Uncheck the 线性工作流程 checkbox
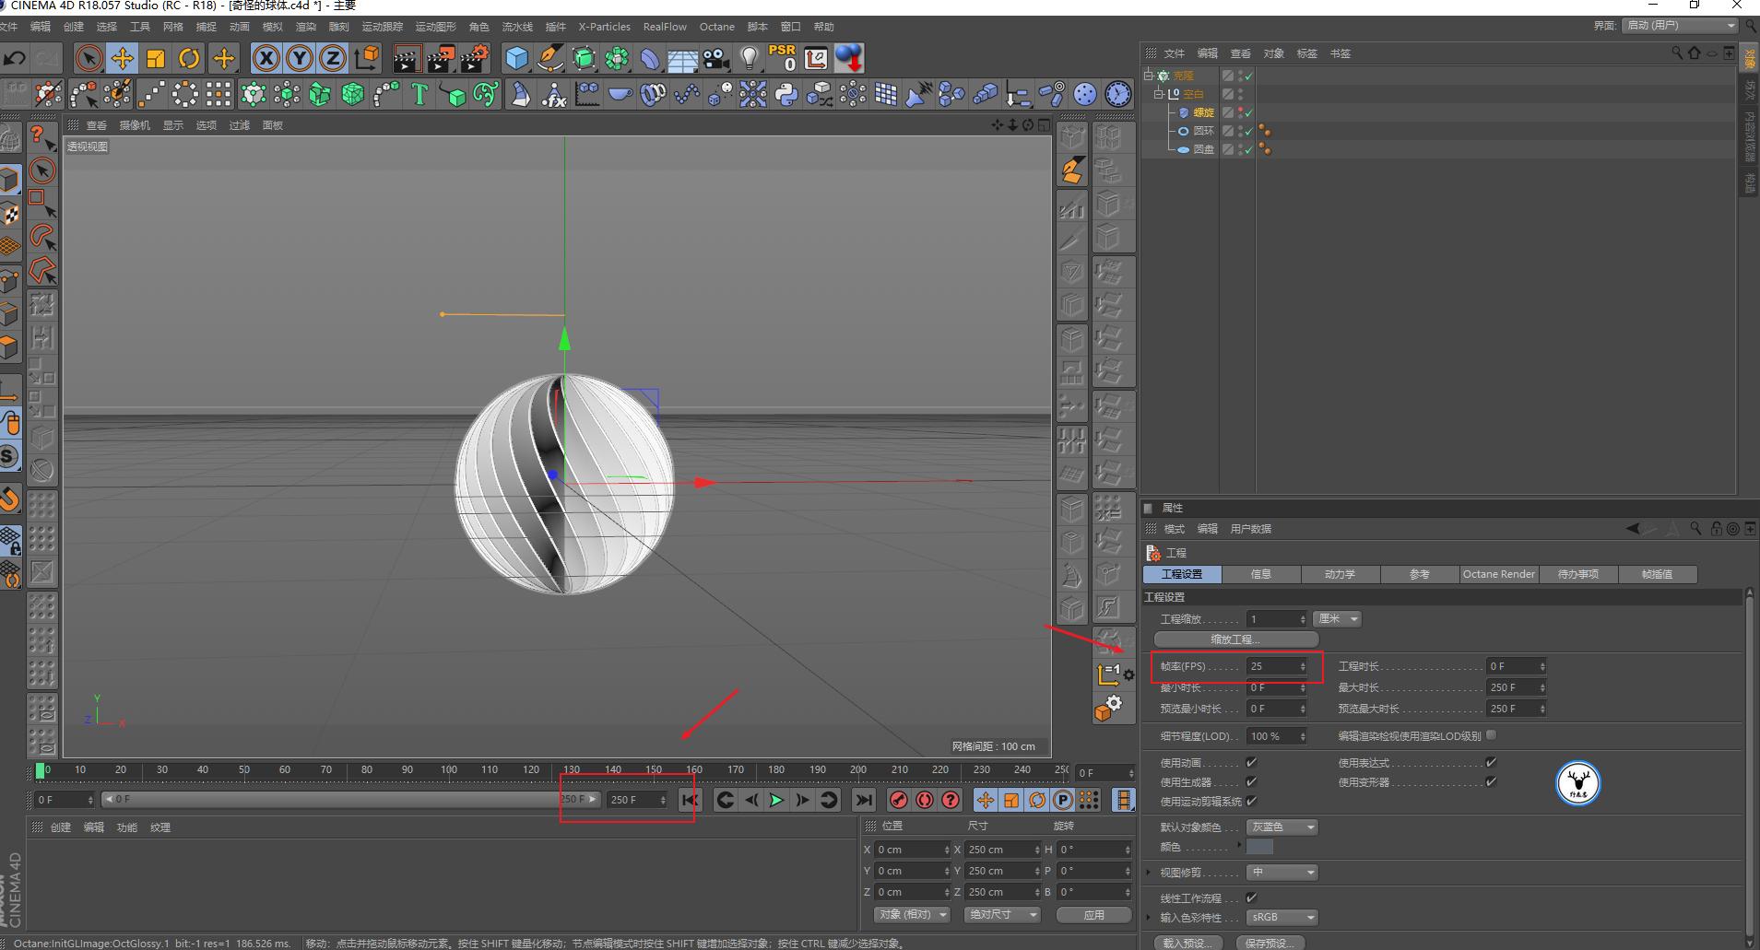Image resolution: width=1760 pixels, height=950 pixels. tap(1251, 897)
